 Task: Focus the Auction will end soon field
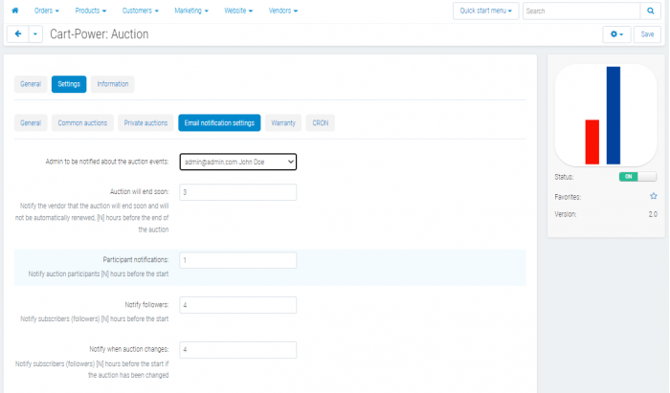coord(238,192)
